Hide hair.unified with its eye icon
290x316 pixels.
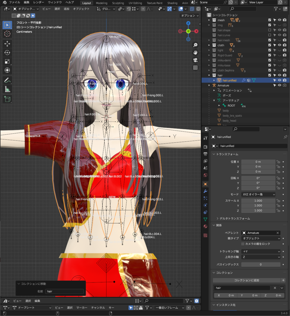pos(280,80)
